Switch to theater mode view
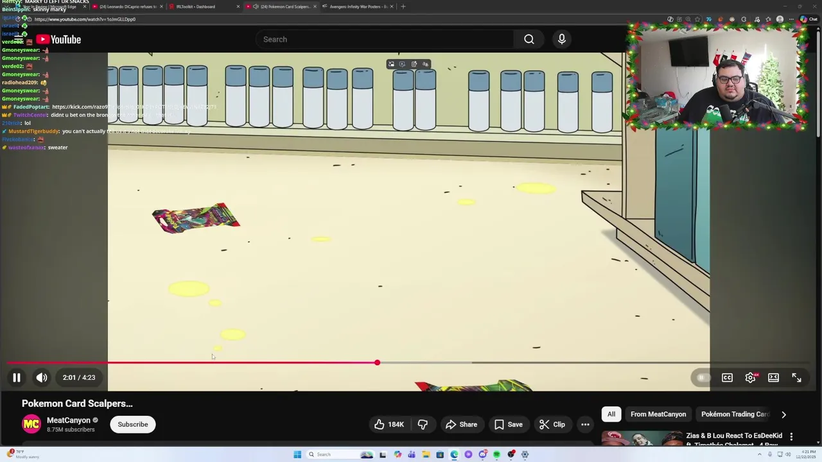Viewport: 822px width, 462px height. click(x=773, y=378)
